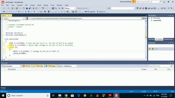
Task: Toggle the 0 Messages filter
Action: 51,66
